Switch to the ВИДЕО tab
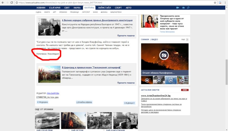228x131 pixels. tap(155, 39)
